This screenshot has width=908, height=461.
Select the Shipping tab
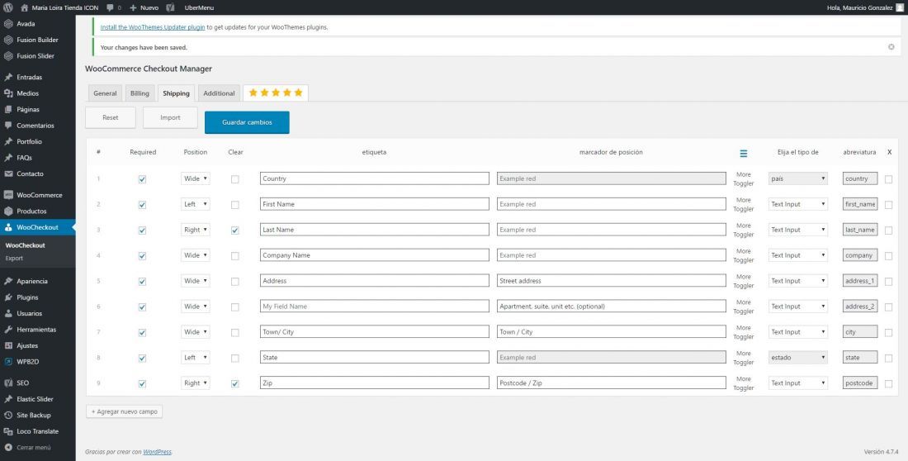pos(176,93)
